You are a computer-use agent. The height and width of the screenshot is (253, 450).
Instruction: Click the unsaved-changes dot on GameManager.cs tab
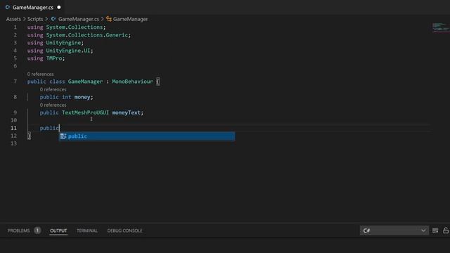pos(59,8)
